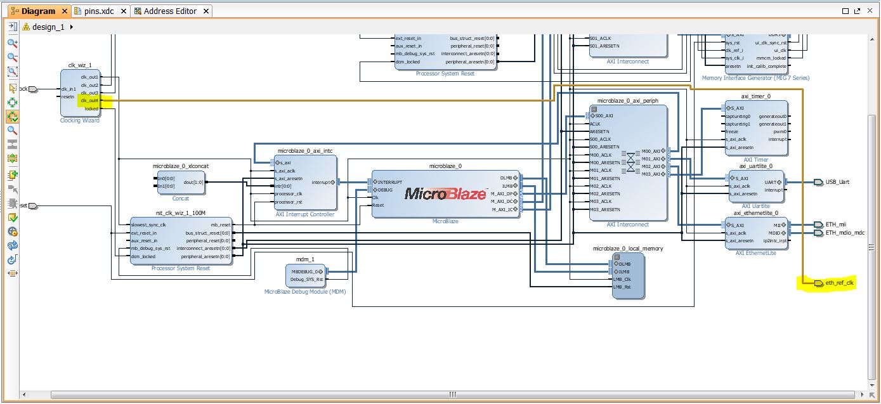Screen dimensions: 881x404
Task: Click the axi_timer_0 block title
Action: 756,96
